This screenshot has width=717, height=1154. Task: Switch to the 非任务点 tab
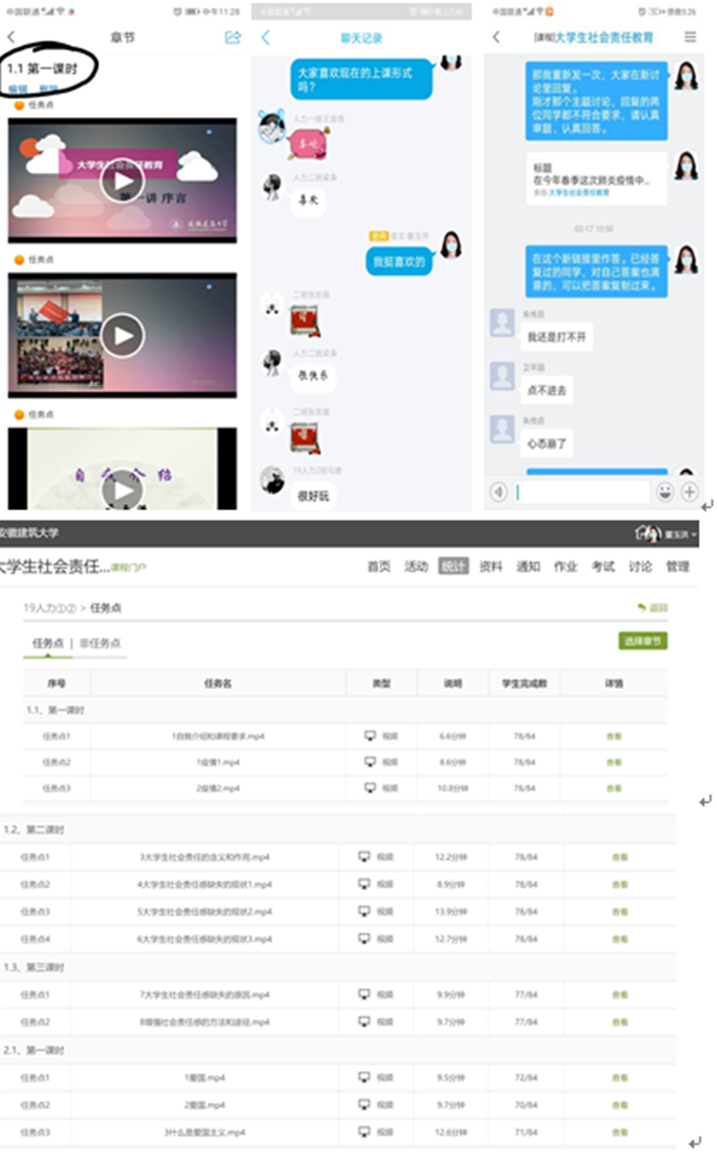[x=101, y=643]
